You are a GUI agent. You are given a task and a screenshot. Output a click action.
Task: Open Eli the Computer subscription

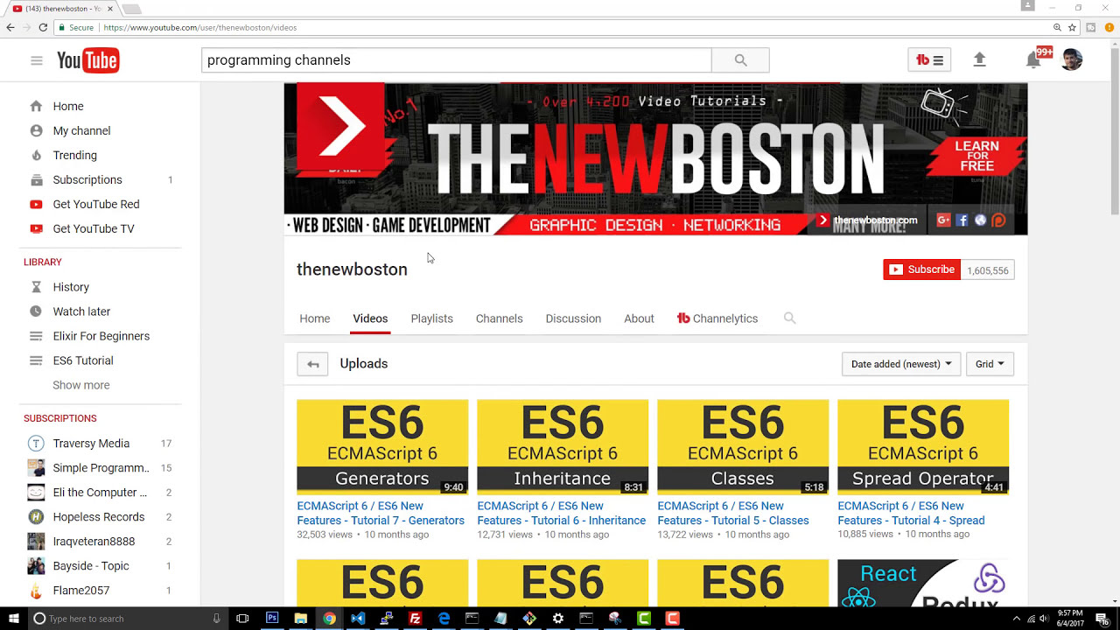pos(101,493)
